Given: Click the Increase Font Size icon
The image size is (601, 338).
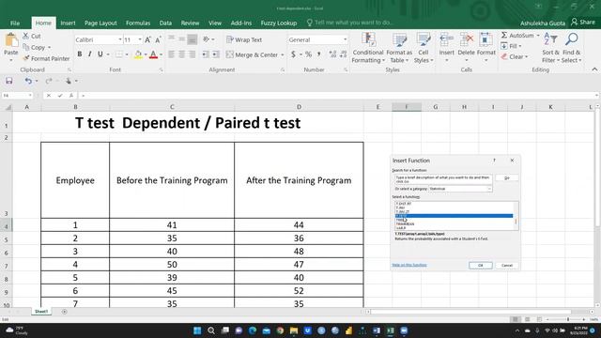Looking at the screenshot, I should point(148,39).
